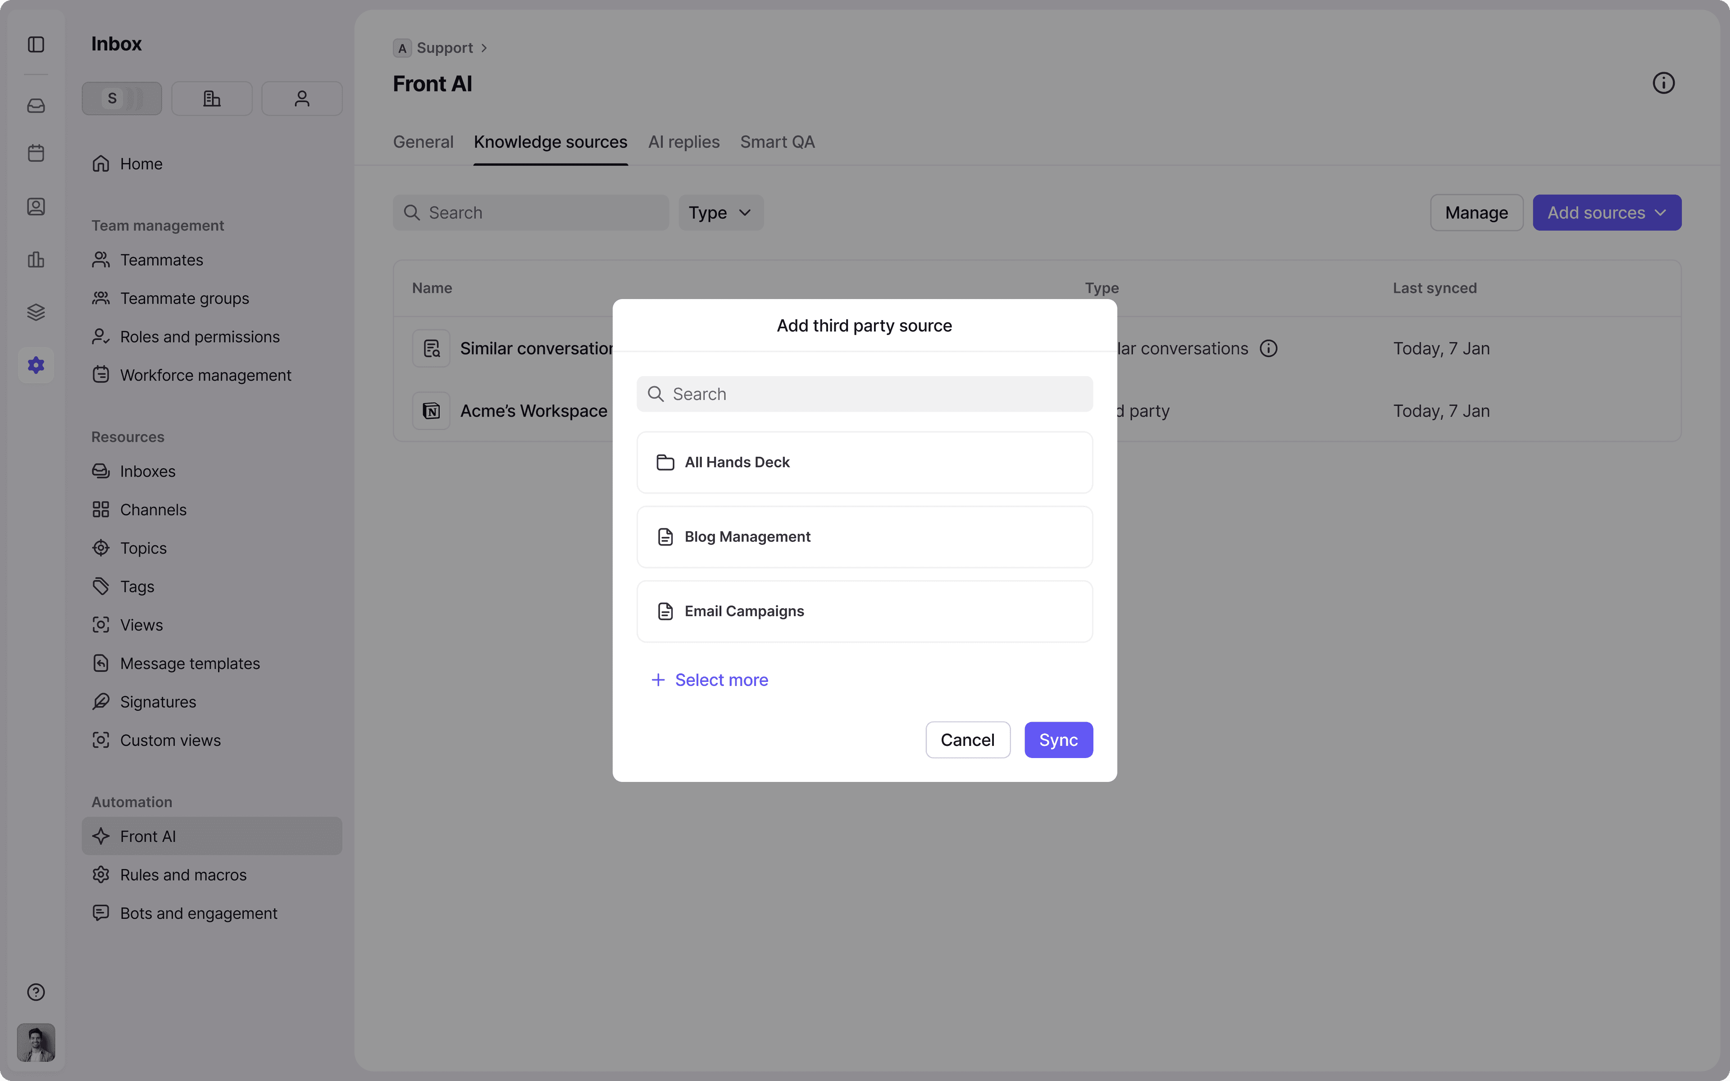Switch to the company workspace toggle button
This screenshot has width=1730, height=1081.
coord(212,98)
